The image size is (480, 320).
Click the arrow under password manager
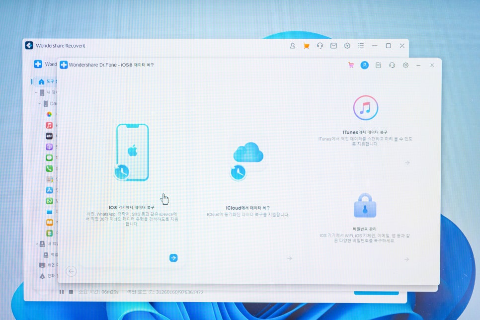[x=406, y=259]
